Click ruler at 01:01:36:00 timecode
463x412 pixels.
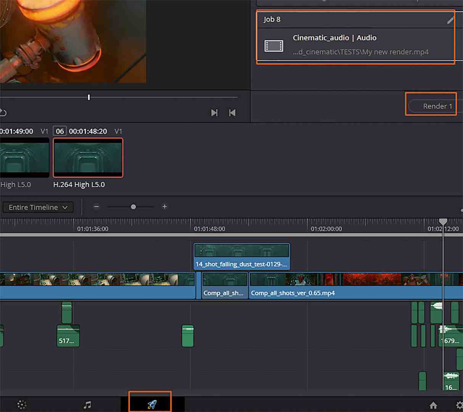(x=93, y=229)
